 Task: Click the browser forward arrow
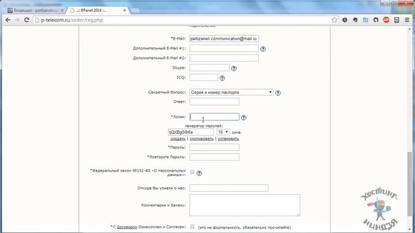click(x=18, y=20)
